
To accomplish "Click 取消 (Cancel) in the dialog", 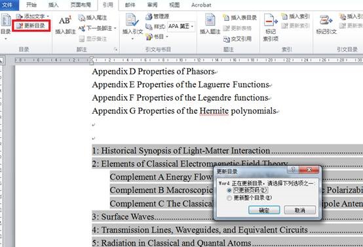I will [x=300, y=210].
